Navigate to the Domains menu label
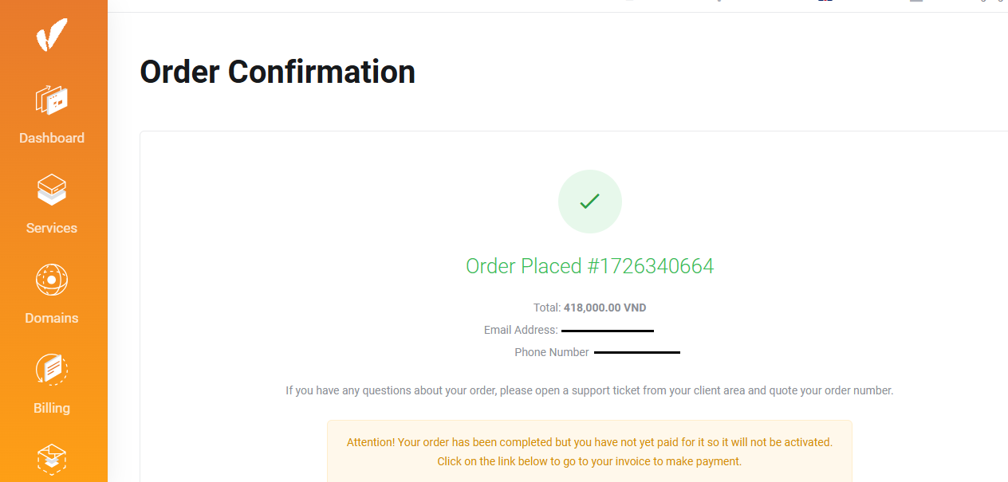 tap(52, 318)
